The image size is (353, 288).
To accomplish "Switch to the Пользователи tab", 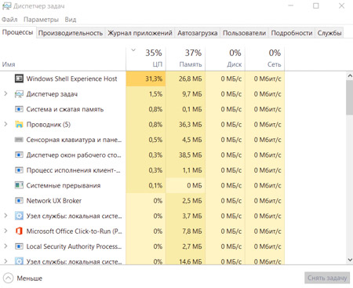I will pos(244,33).
